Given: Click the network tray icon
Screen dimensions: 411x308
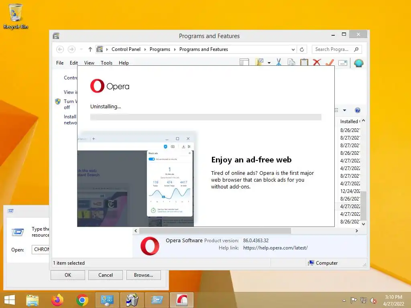Looking at the screenshot, I should point(364,300).
